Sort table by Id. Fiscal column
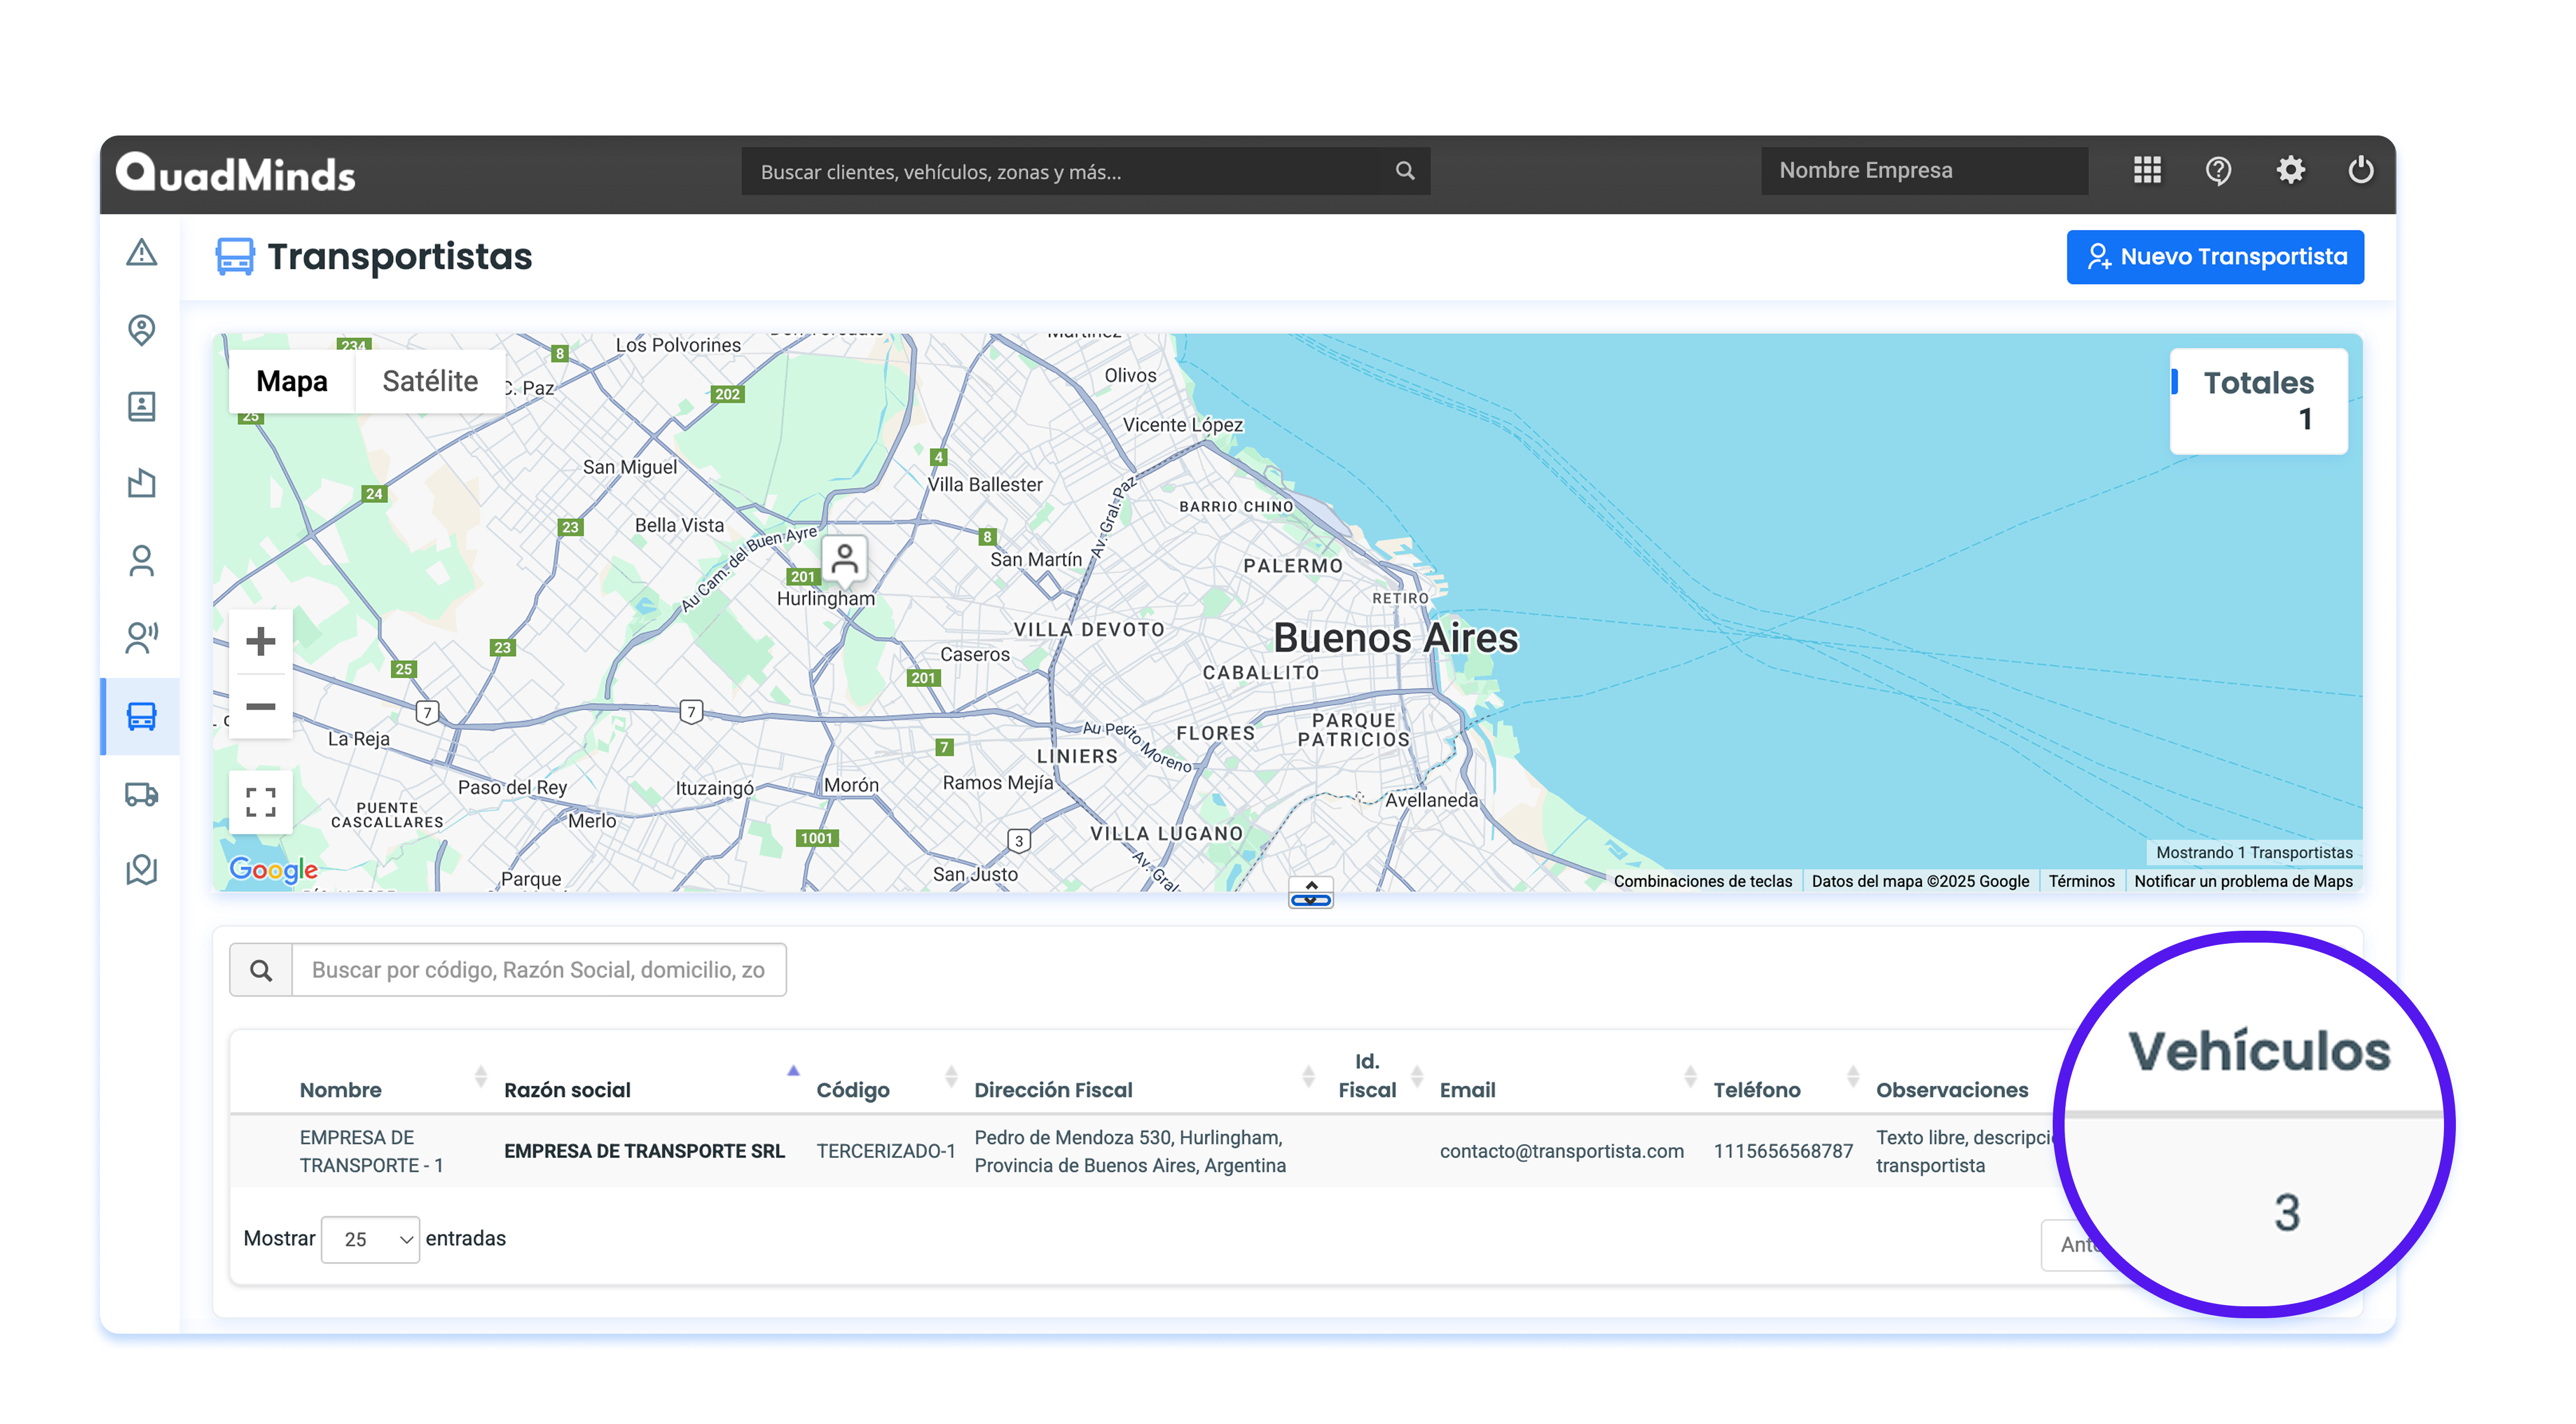 pos(1367,1075)
